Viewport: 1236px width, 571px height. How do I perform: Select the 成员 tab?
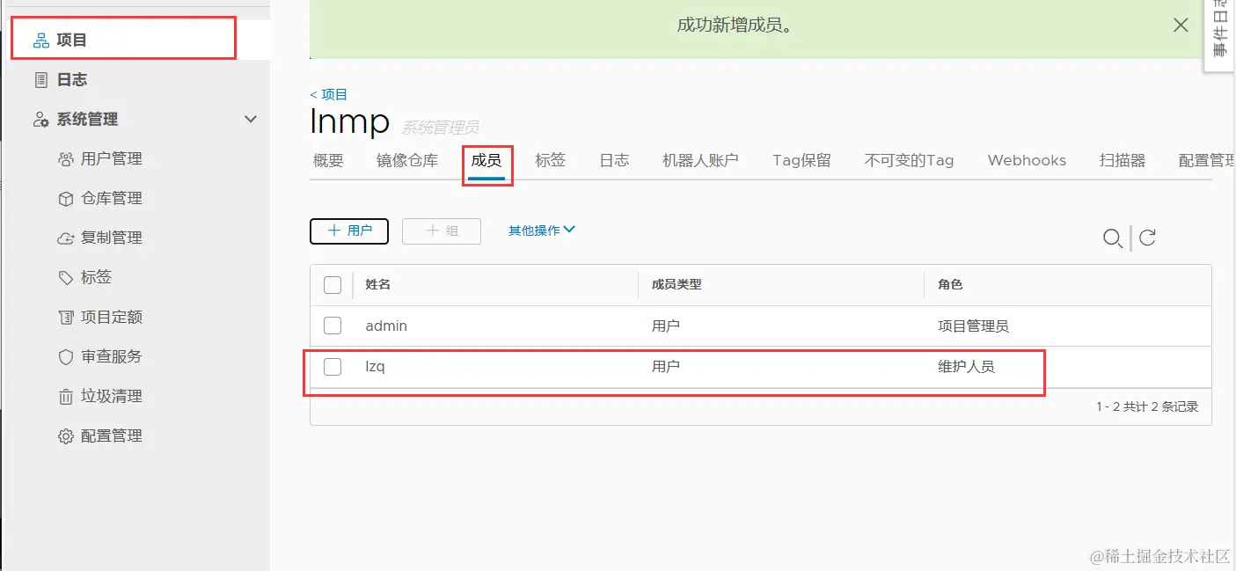(x=486, y=160)
